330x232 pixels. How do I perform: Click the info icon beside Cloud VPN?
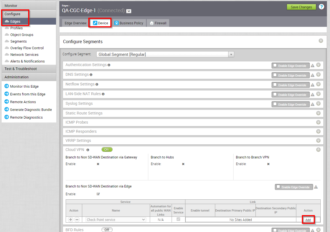88,150
